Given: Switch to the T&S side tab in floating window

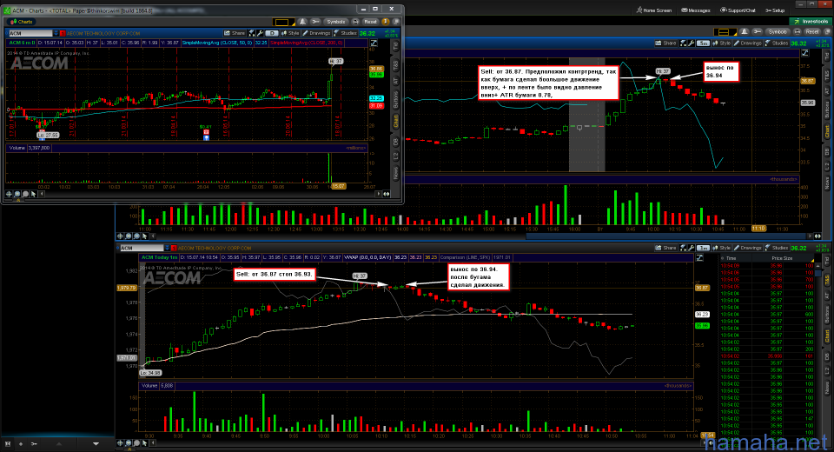Looking at the screenshot, I should point(397,64).
